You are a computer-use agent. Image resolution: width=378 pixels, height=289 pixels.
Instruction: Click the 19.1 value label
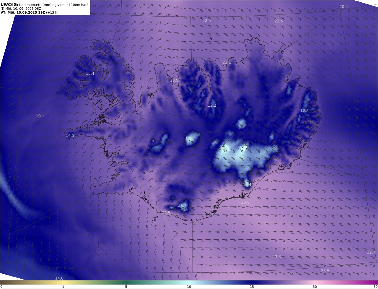[40, 116]
